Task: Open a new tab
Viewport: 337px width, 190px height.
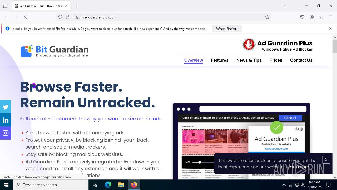Action: 76,6
